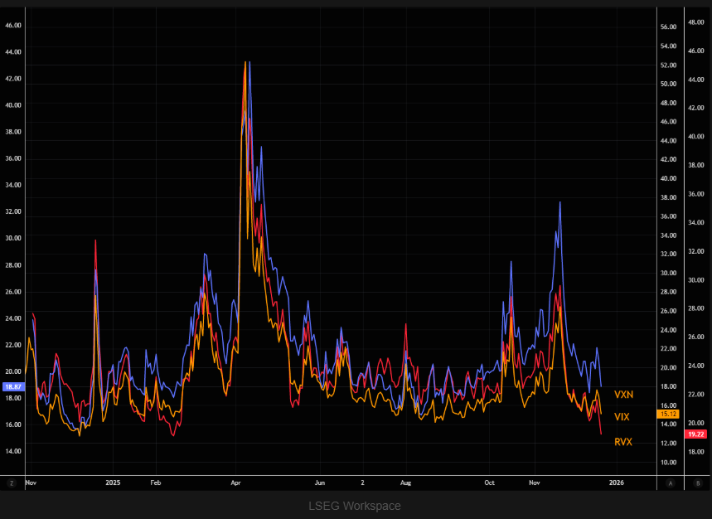The height and width of the screenshot is (519, 712).
Task: Click the B scale button at bottom right
Action: click(x=697, y=482)
